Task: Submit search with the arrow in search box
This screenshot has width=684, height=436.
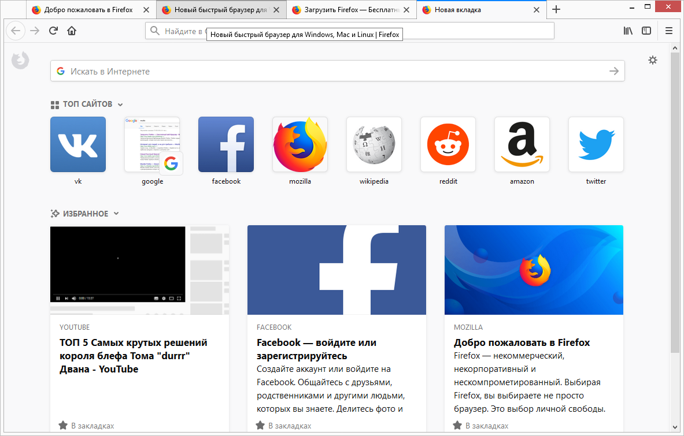Action: pyautogui.click(x=614, y=71)
